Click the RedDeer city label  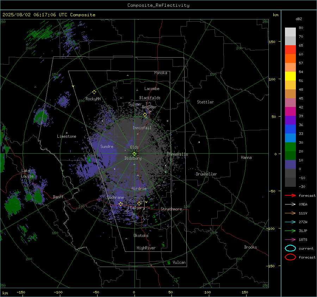click(149, 107)
